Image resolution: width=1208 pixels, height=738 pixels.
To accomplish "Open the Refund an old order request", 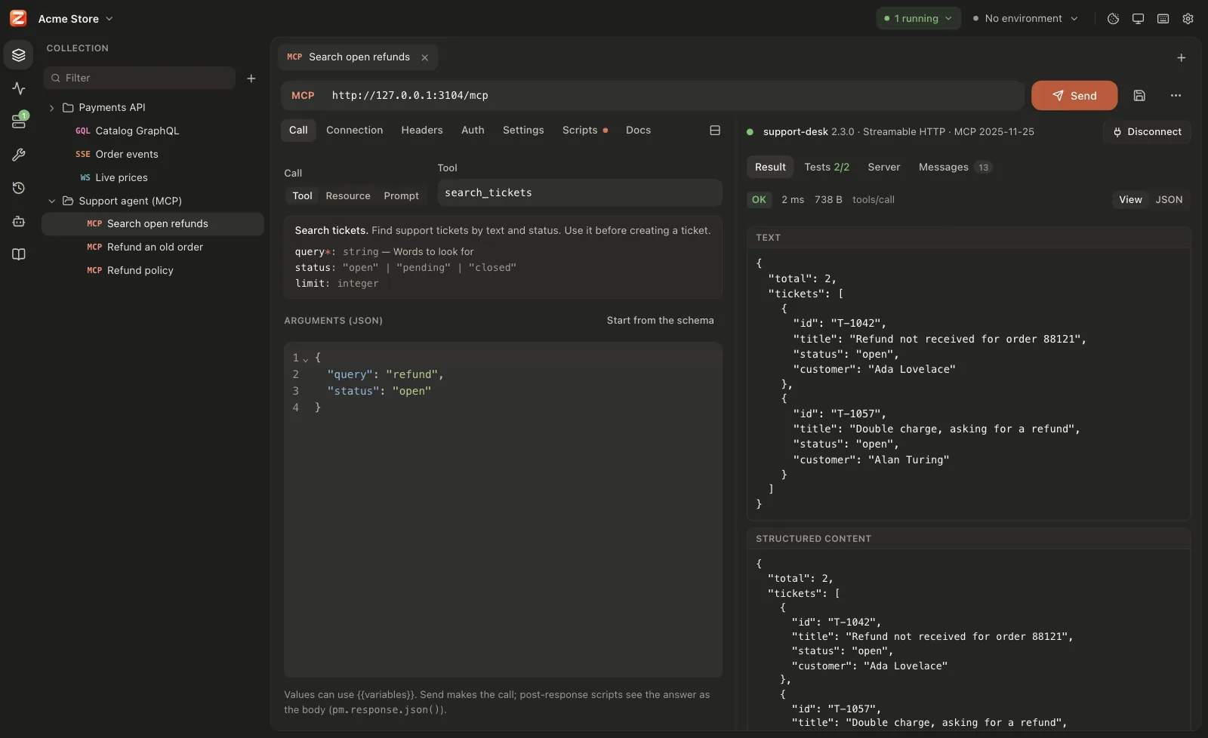I will pyautogui.click(x=153, y=248).
